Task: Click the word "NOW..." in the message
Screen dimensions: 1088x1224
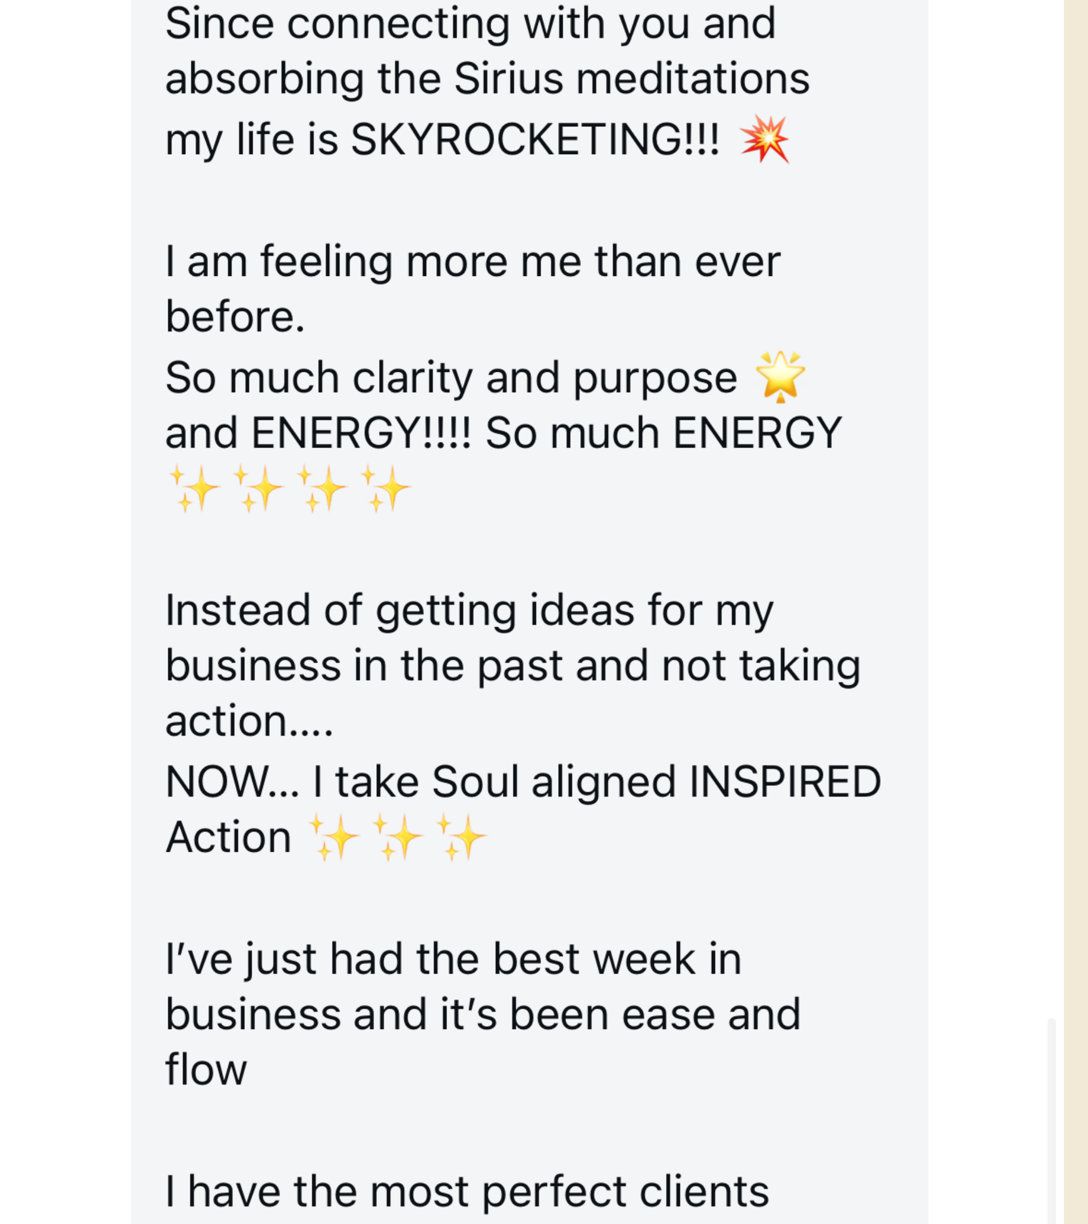Action: pyautogui.click(x=232, y=781)
